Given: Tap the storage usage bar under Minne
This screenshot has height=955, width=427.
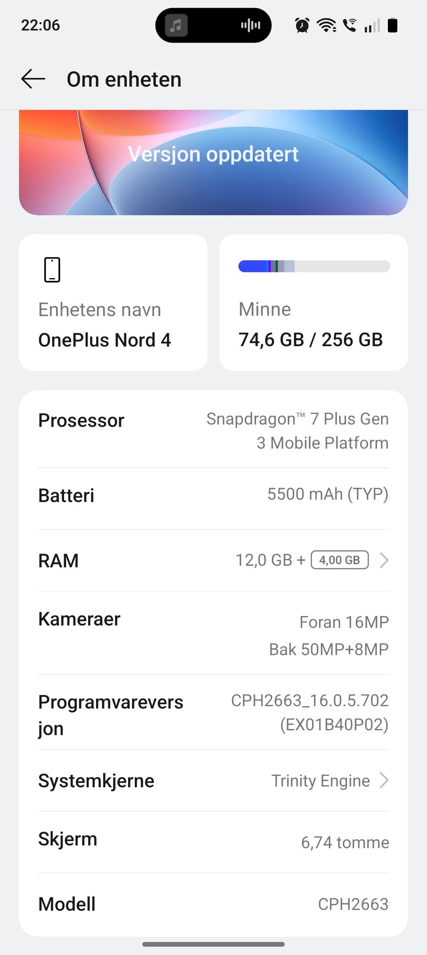Looking at the screenshot, I should [314, 266].
